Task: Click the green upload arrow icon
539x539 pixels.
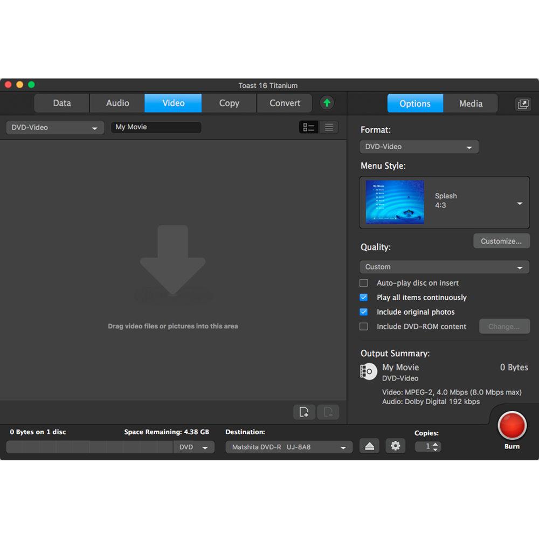Action: (327, 103)
